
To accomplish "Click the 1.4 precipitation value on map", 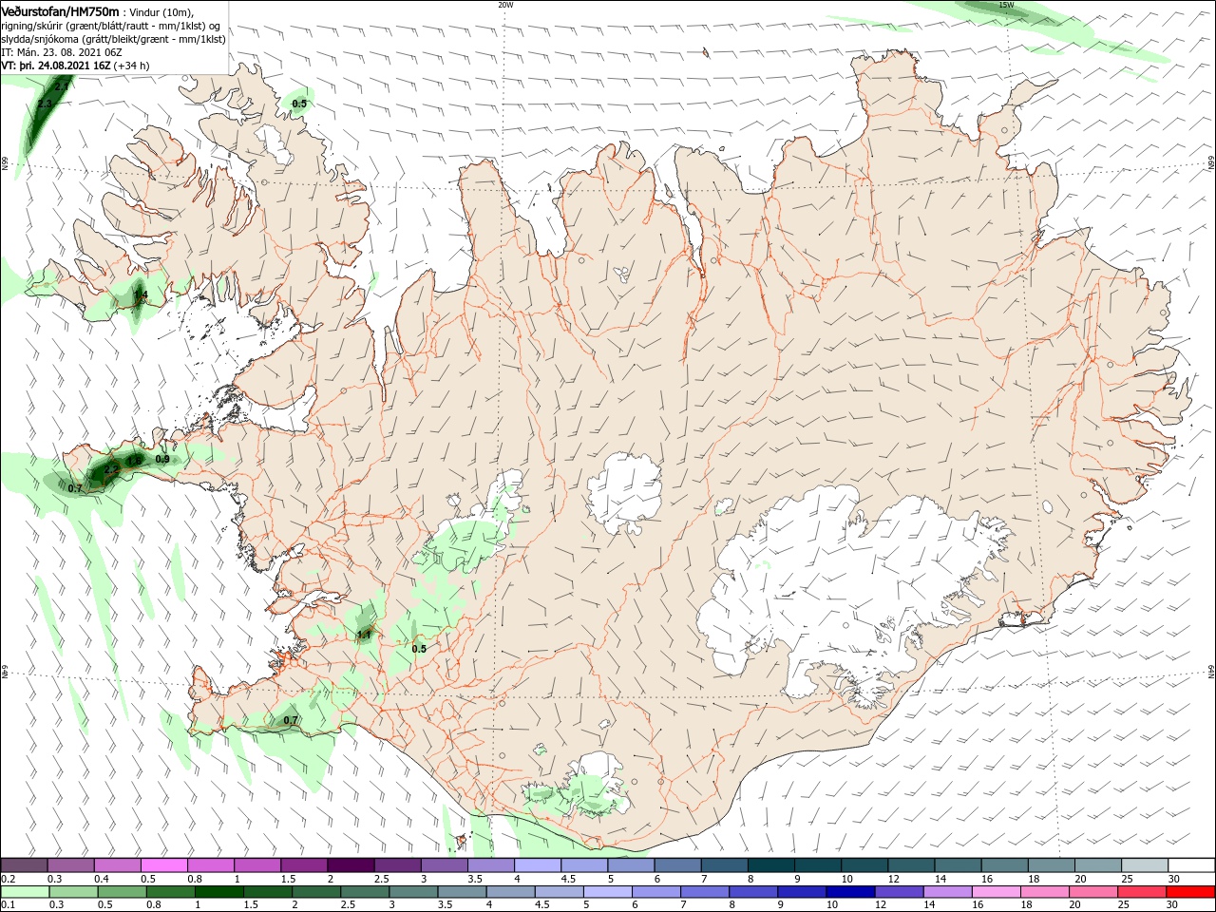I will 140,295.
